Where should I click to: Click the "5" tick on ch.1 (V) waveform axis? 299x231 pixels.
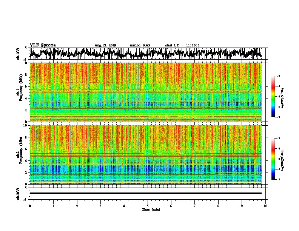click(26, 48)
